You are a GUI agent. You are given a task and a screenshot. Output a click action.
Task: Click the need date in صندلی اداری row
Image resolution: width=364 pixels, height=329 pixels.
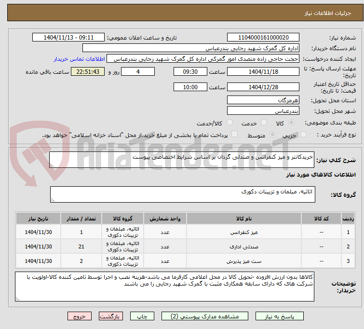[38, 247]
